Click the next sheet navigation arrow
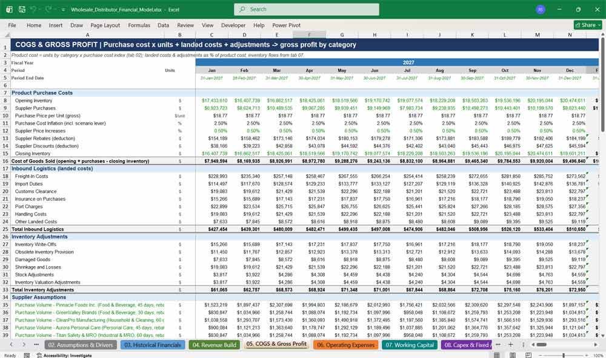This screenshot has width=606, height=358. click(24, 345)
